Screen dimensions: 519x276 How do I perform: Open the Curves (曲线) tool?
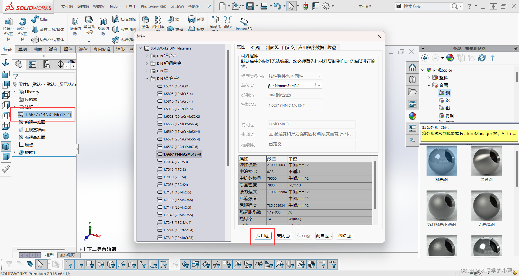(x=228, y=22)
